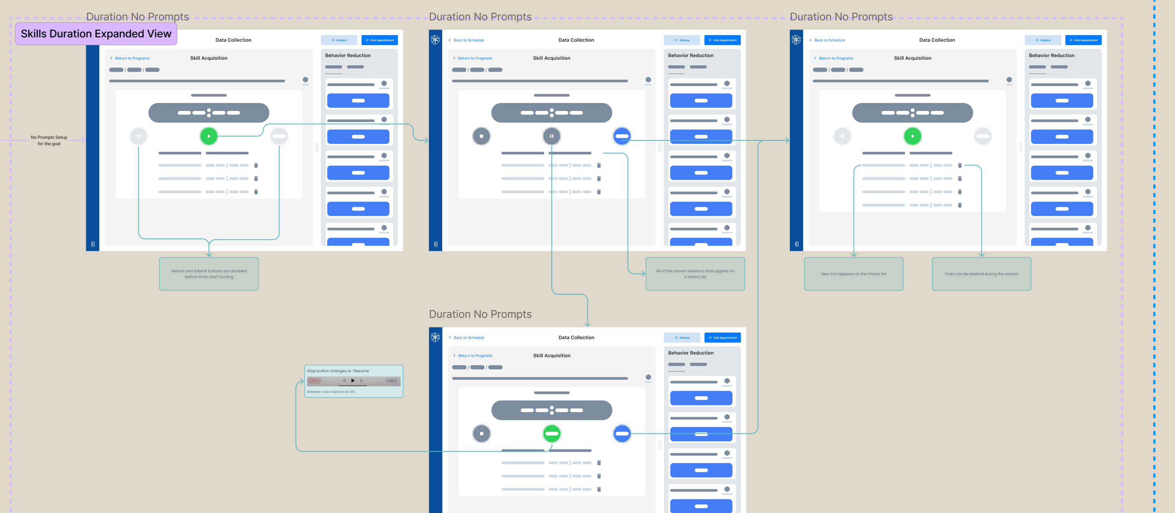Click Back to Schedule in top-middle frame
The height and width of the screenshot is (513, 1175).
pyautogui.click(x=466, y=40)
